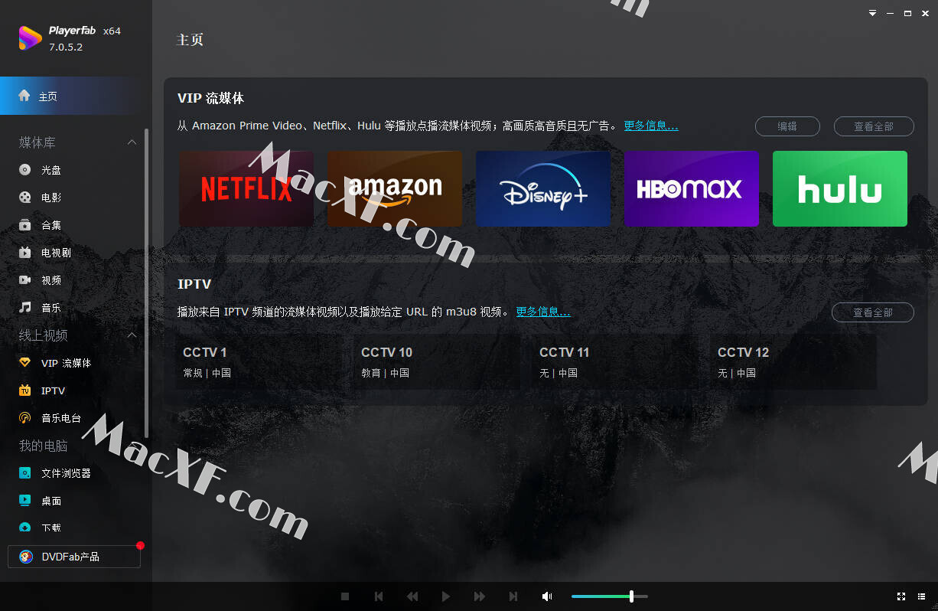This screenshot has height=611, width=938.
Task: Open the HBO Max streaming tile
Action: coord(692,188)
